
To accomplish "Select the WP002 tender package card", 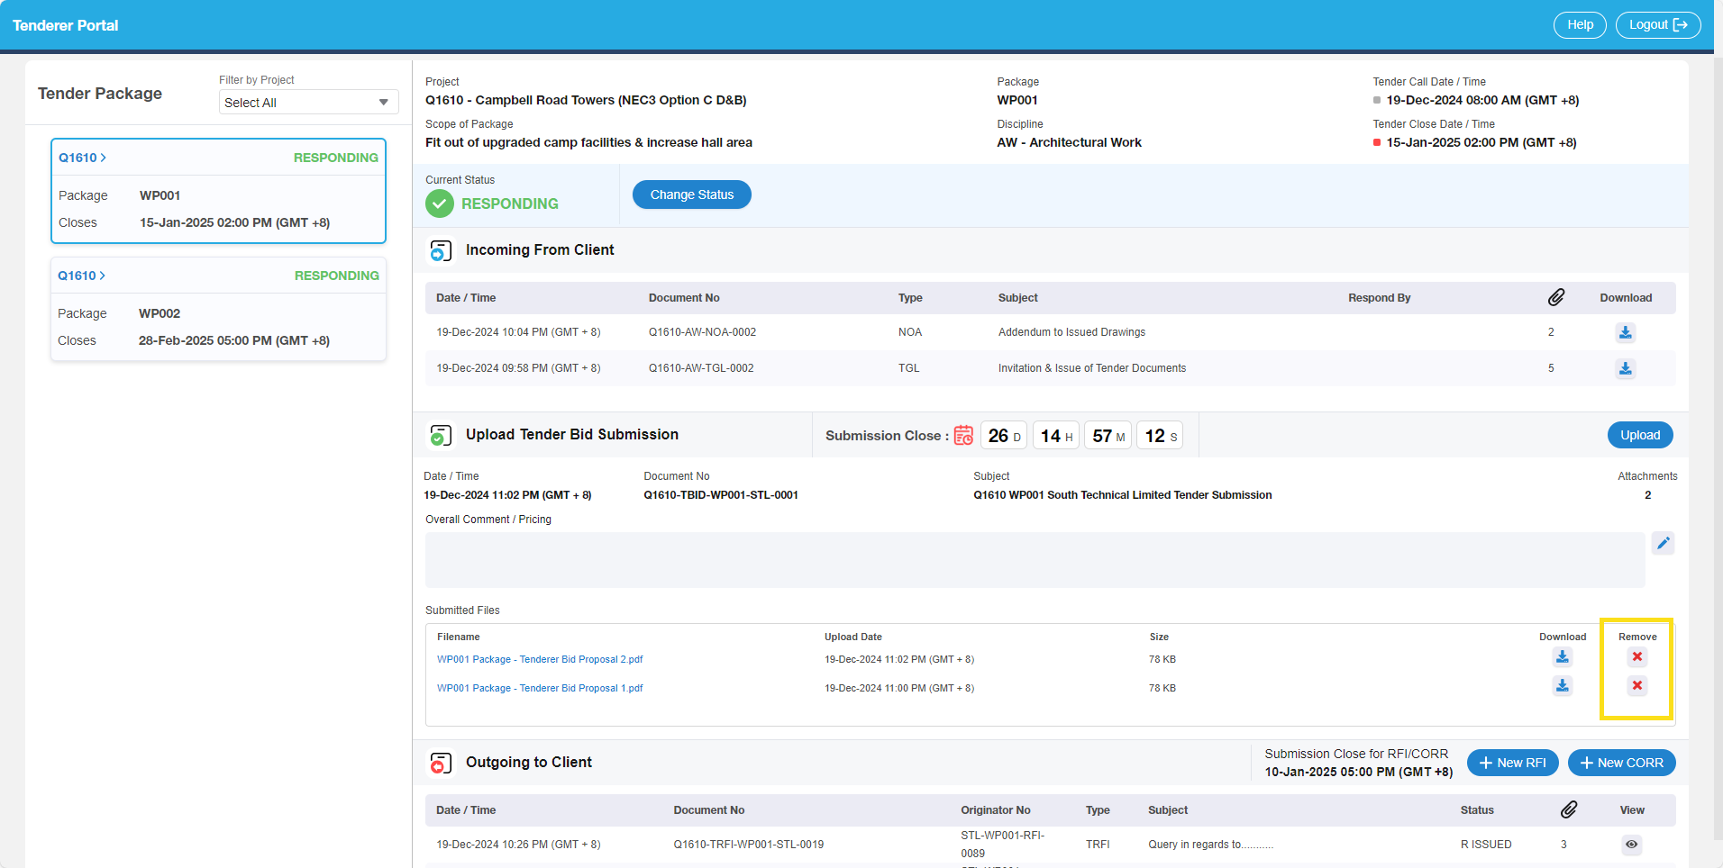I will pos(218,309).
